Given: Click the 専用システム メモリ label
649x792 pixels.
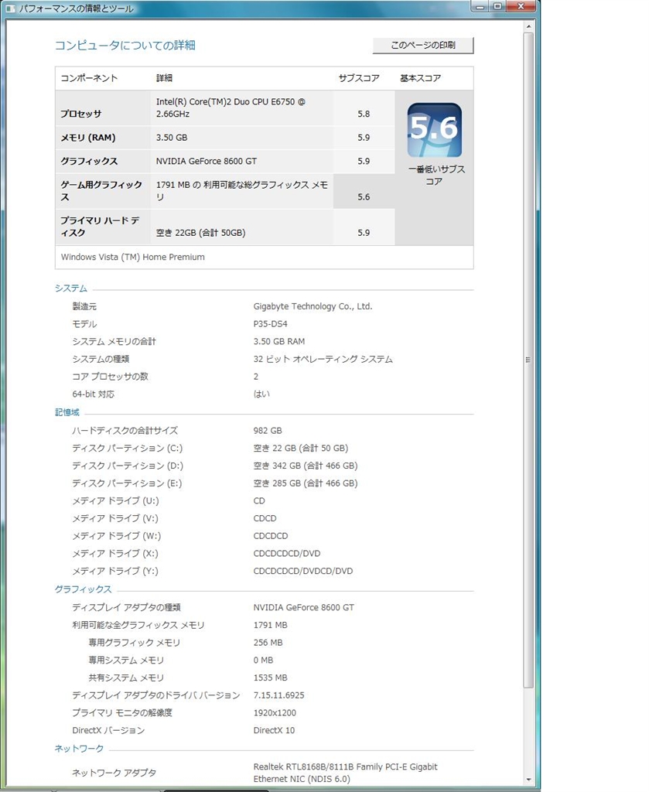Looking at the screenshot, I should (x=126, y=661).
